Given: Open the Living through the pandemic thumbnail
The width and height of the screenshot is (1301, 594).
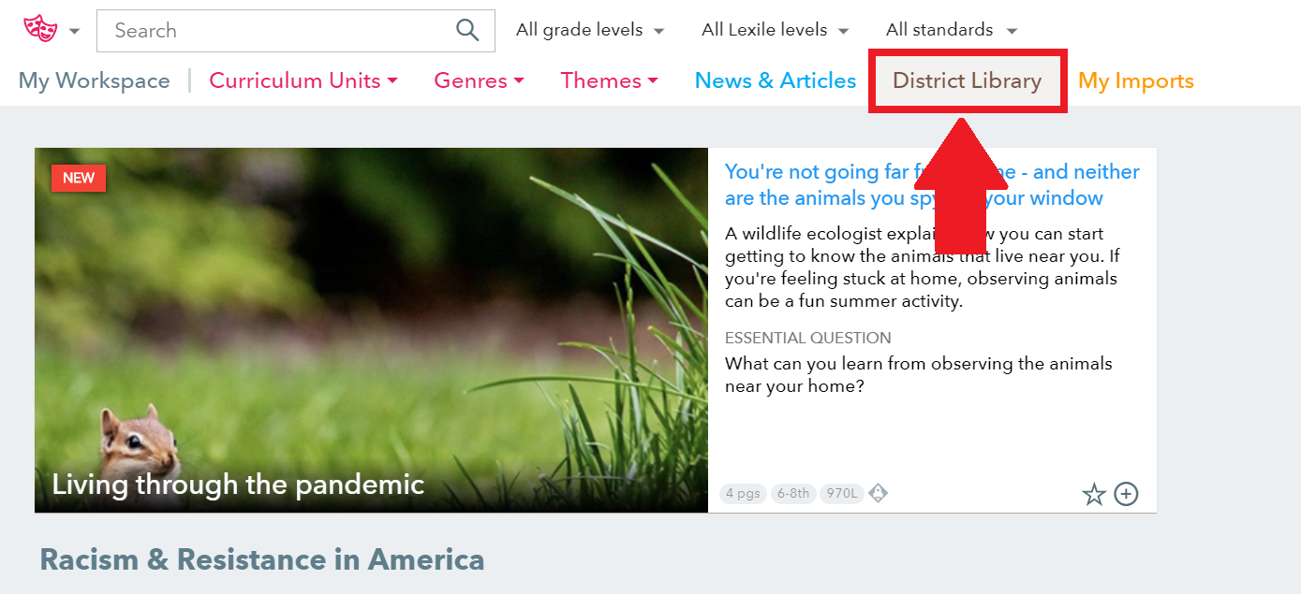Looking at the screenshot, I should [371, 330].
